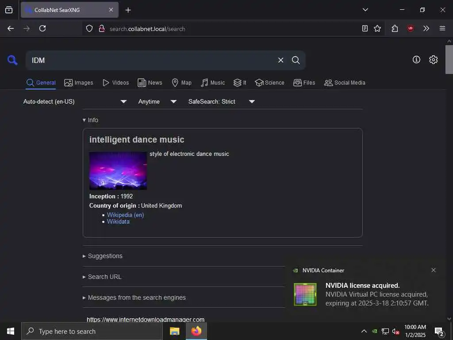The image size is (453, 340).
Task: Go back to previous page
Action: pos(11,28)
